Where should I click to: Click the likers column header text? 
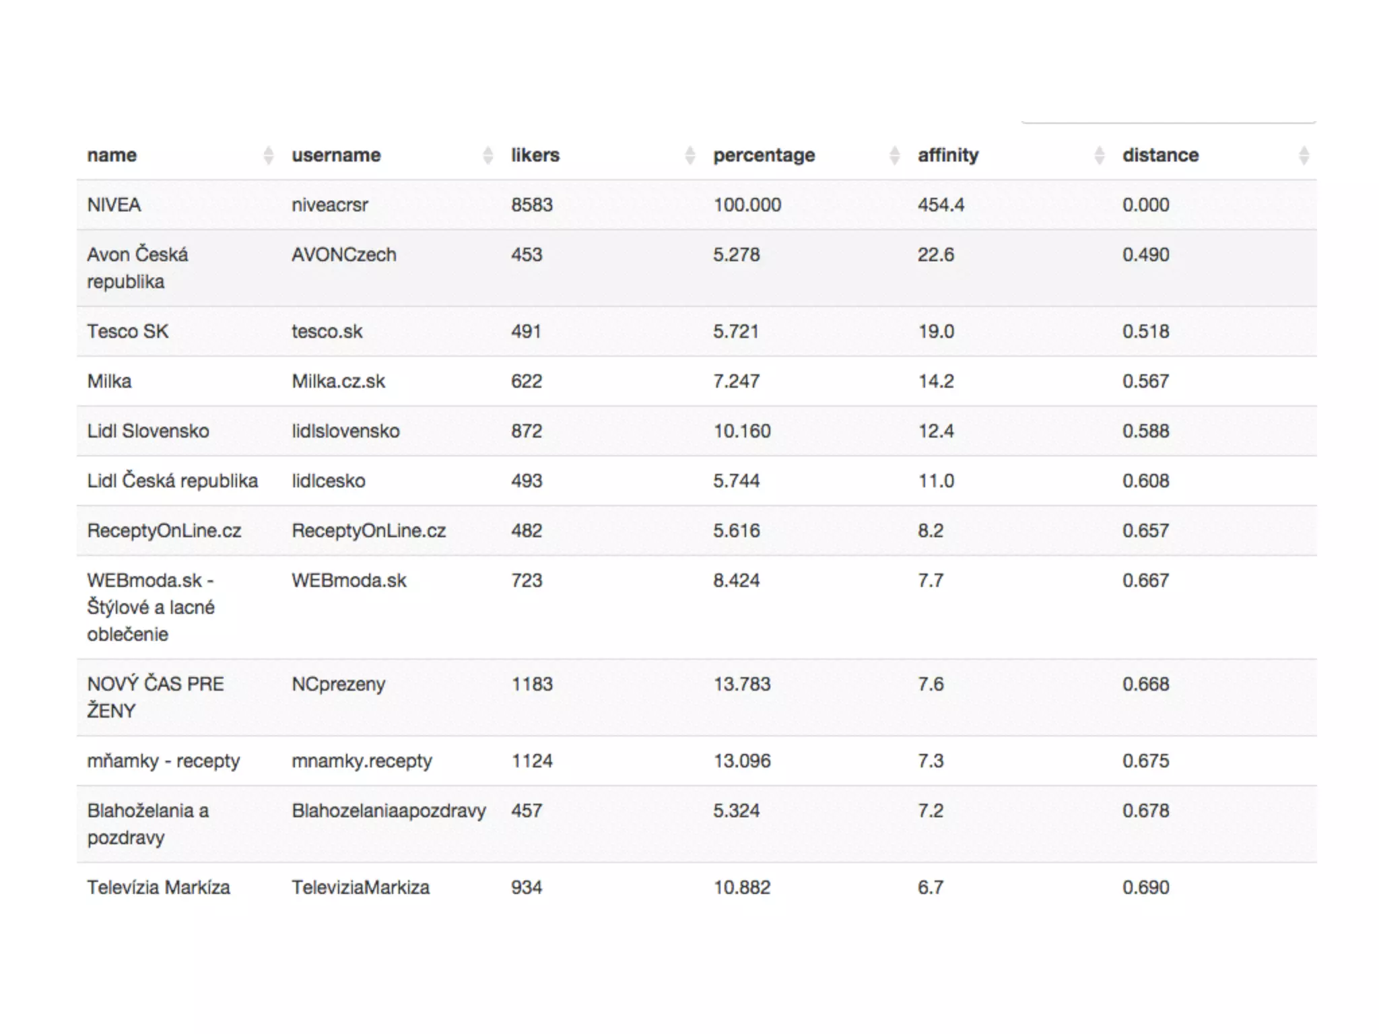coord(535,156)
